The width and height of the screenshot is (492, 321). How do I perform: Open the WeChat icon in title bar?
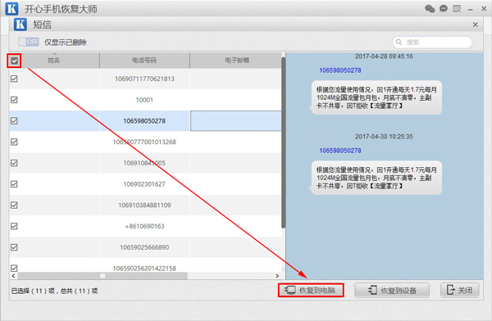click(430, 8)
